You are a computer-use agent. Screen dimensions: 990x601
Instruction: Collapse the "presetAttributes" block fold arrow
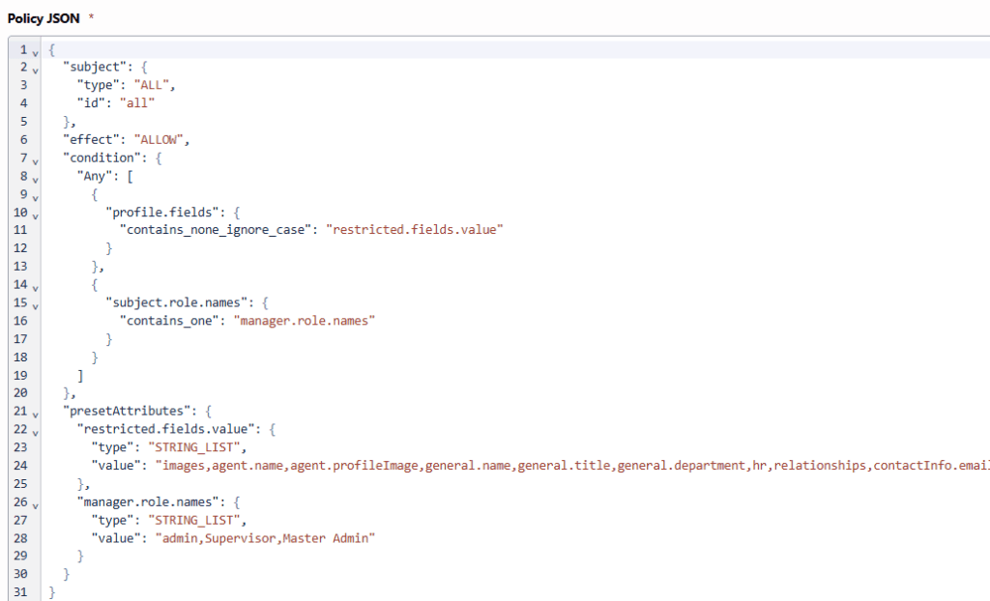[x=34, y=412]
